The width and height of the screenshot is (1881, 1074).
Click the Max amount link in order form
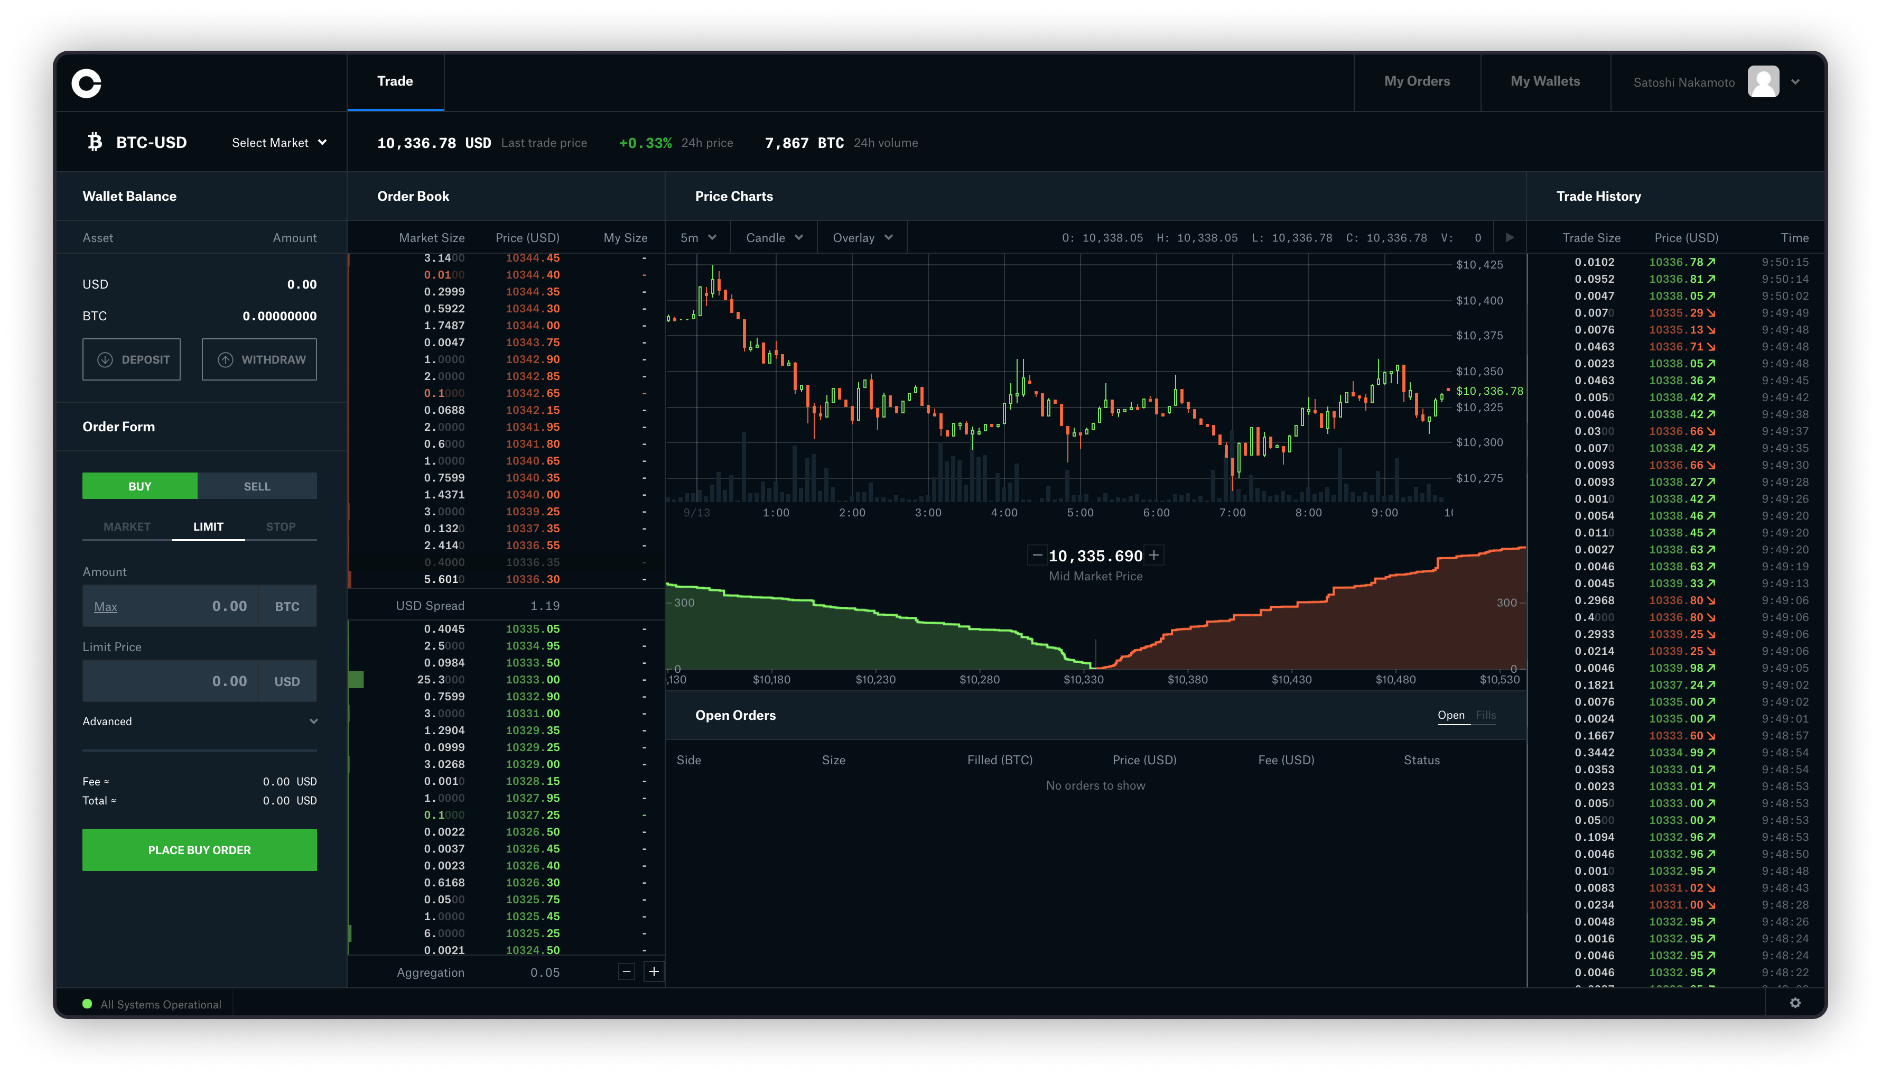(x=107, y=605)
